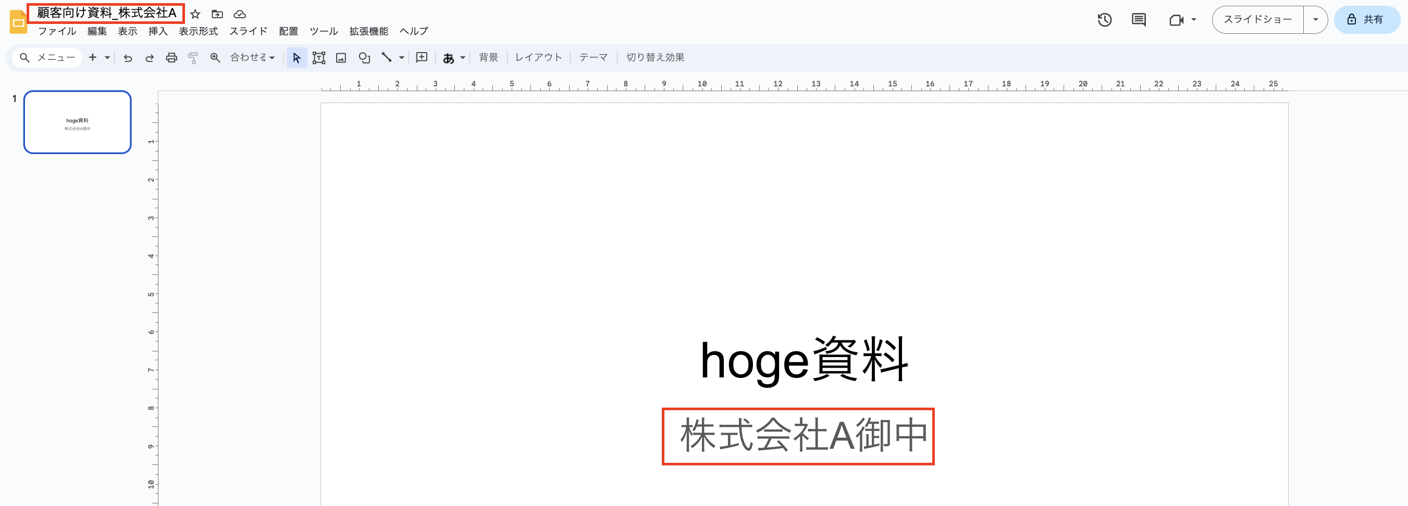Select the line drawing tool
Viewport: 1408px width, 506px height.
pos(387,57)
